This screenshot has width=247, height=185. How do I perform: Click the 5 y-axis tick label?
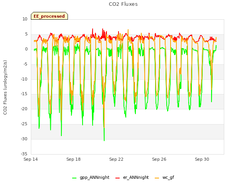26,34
